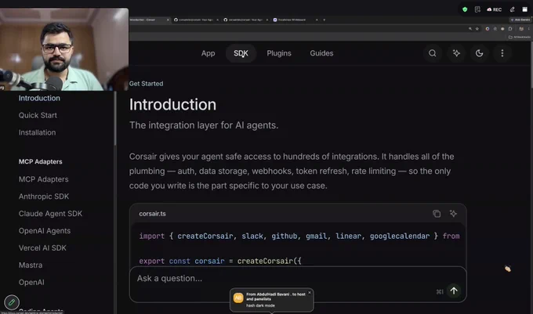Go to Quick Start page

pos(38,115)
